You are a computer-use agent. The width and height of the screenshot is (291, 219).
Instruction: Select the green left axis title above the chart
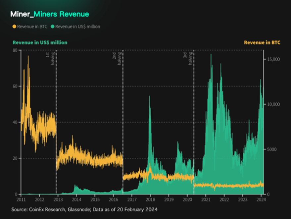pyautogui.click(x=40, y=42)
